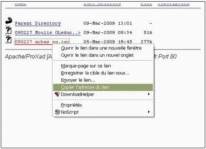
Task: Open the NoScript menu entry label
Action: pos(70,112)
